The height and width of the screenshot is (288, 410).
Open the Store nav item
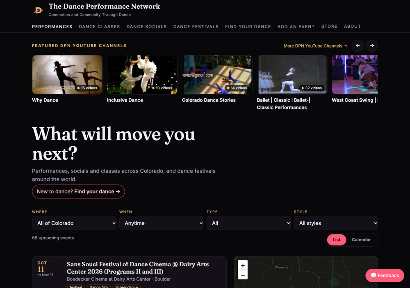click(329, 26)
